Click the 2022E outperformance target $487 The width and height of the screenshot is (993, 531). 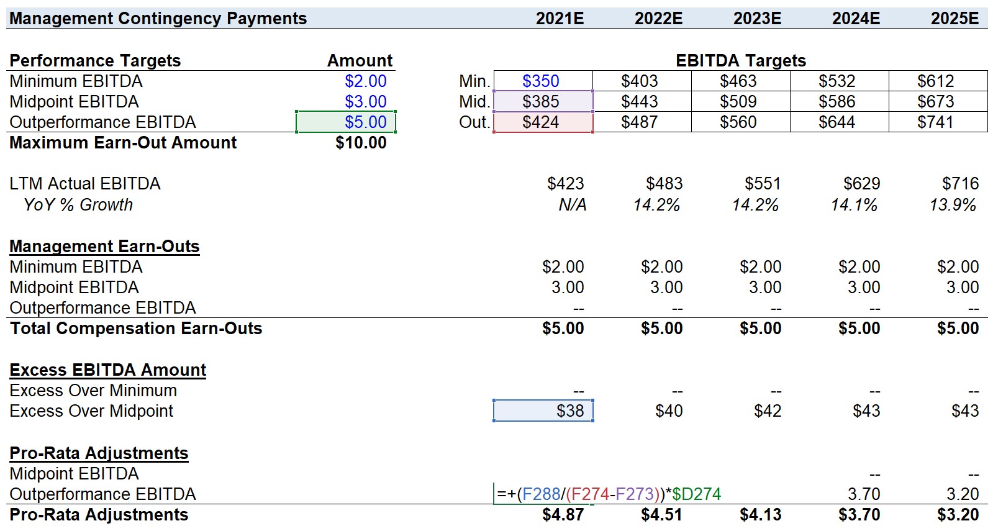coord(642,122)
